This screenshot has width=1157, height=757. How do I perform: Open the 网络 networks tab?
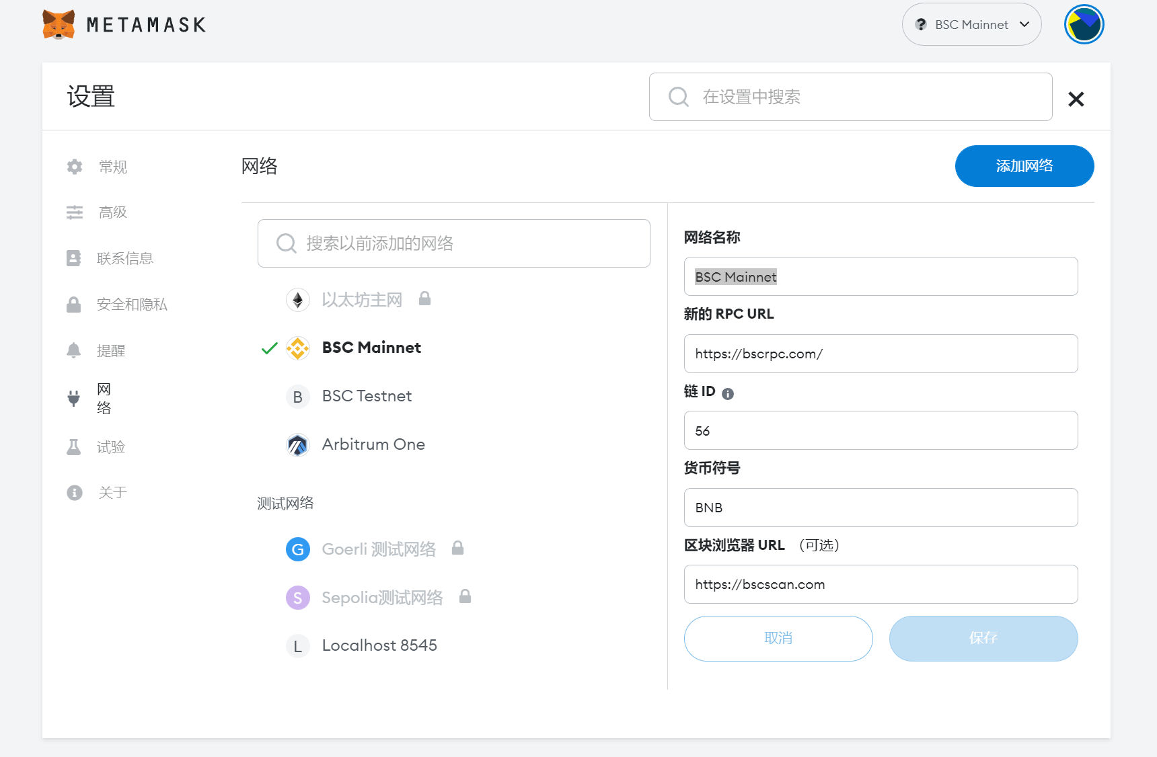104,398
